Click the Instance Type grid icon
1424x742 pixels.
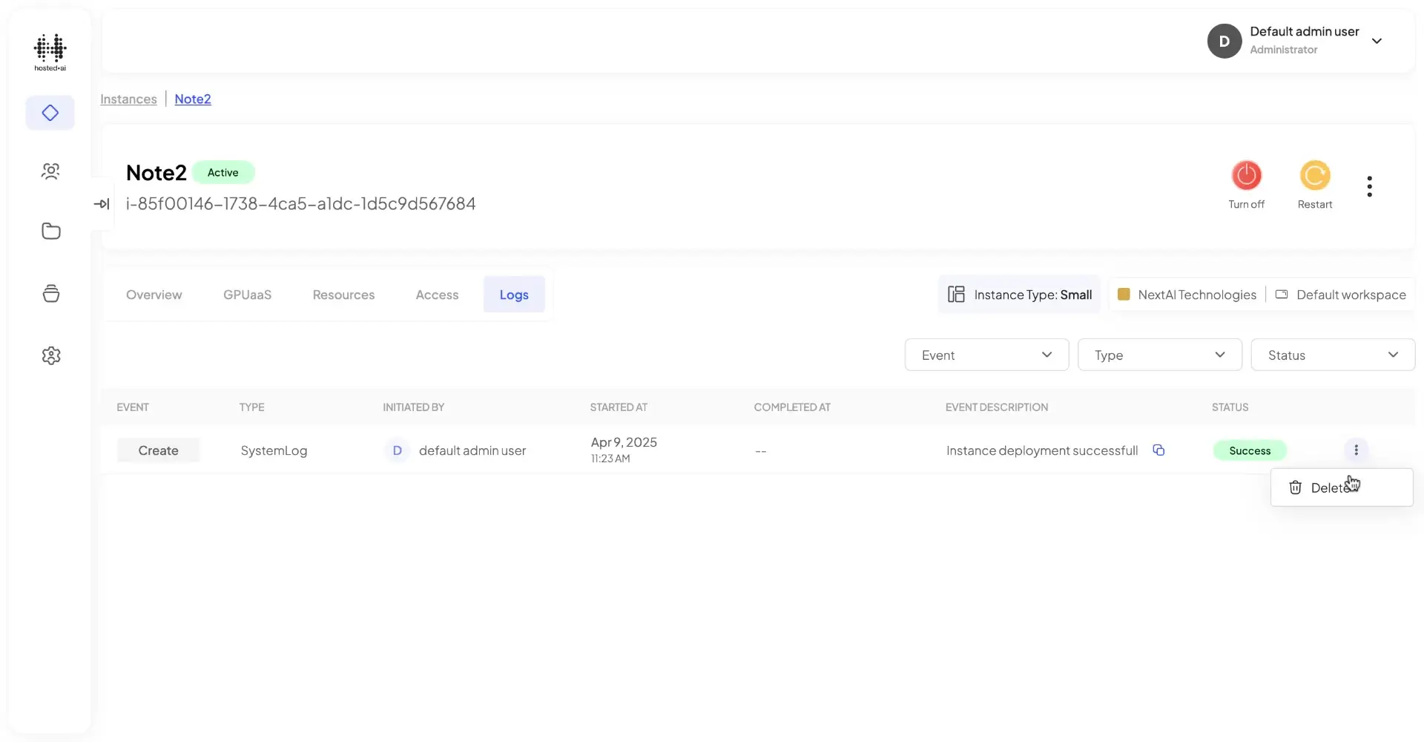point(957,294)
